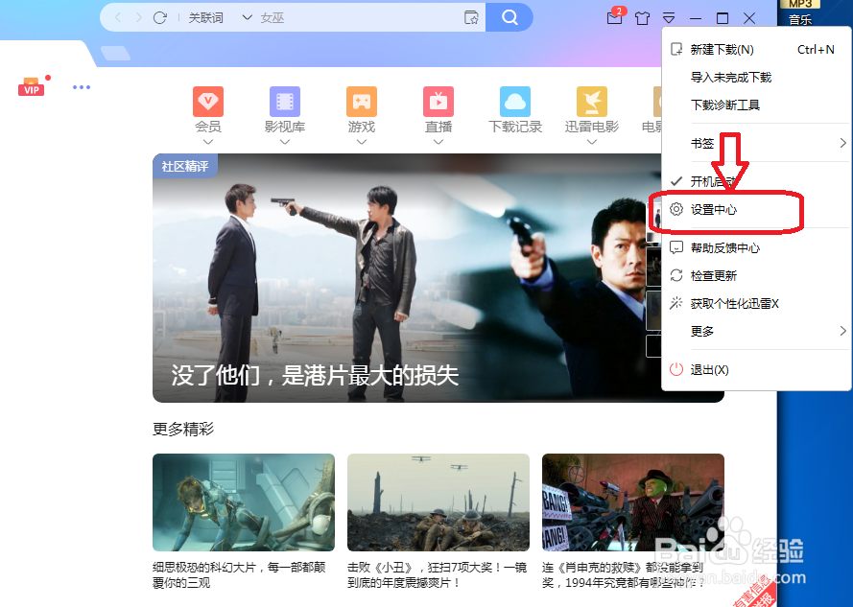Expand chevron under 迅雷电影
This screenshot has width=853, height=607.
[x=592, y=142]
